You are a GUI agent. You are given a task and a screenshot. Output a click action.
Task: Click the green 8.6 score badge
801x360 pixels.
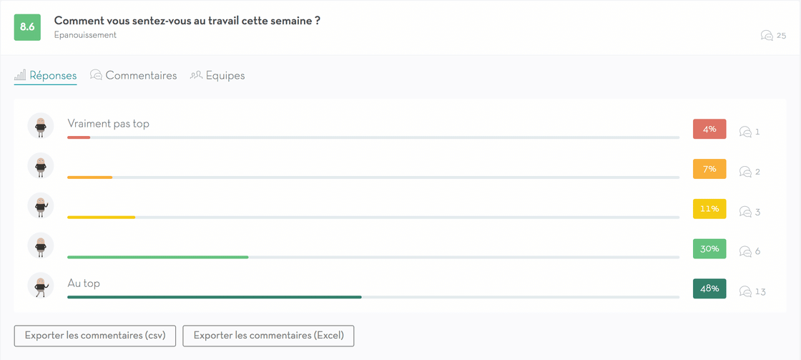(27, 28)
